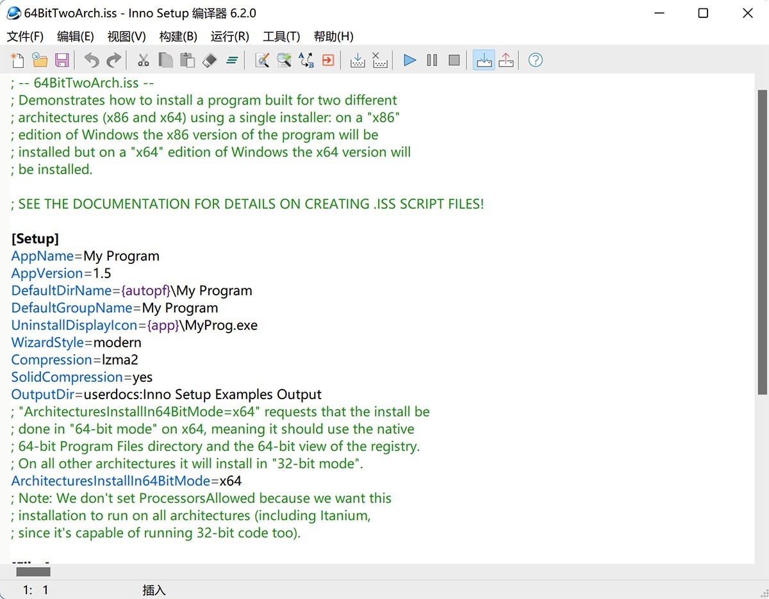
Task: Open the 编辑(E) menu
Action: click(x=76, y=37)
